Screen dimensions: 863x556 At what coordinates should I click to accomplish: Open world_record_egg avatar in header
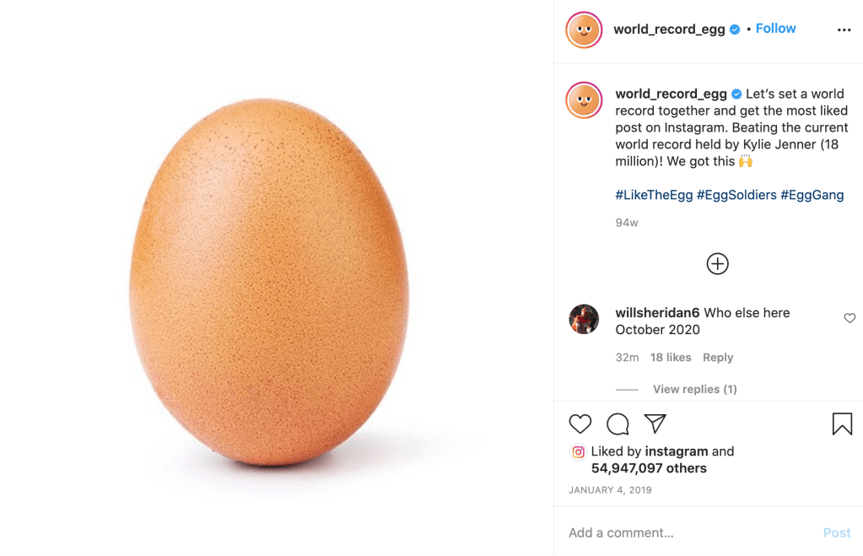tap(584, 30)
